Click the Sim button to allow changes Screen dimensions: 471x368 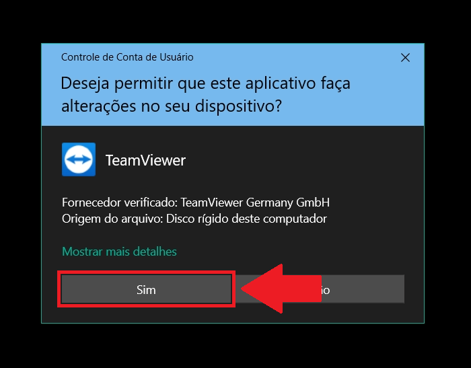(146, 289)
